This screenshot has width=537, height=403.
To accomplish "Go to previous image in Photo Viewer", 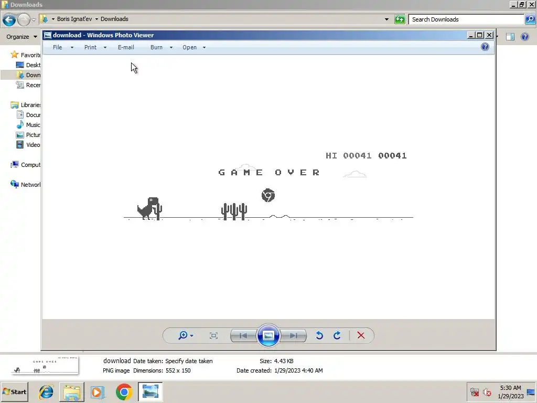I will tap(243, 335).
